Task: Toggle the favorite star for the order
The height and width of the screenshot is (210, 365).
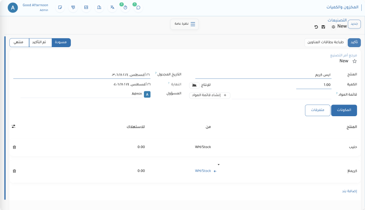Action: (x=354, y=61)
